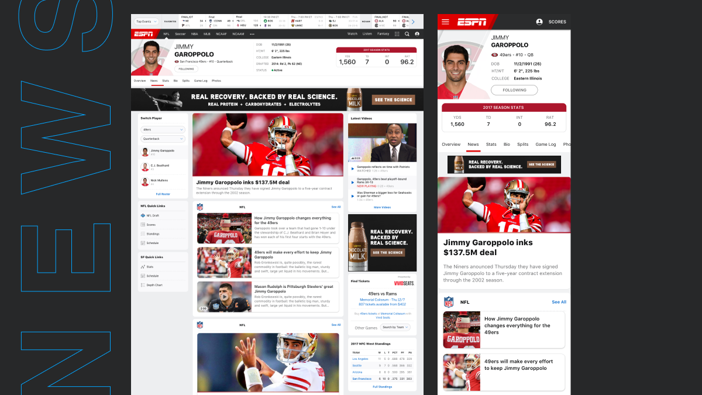Toggle FOLLOWING button on desktop player header
Image resolution: width=702 pixels, height=395 pixels.
point(186,68)
